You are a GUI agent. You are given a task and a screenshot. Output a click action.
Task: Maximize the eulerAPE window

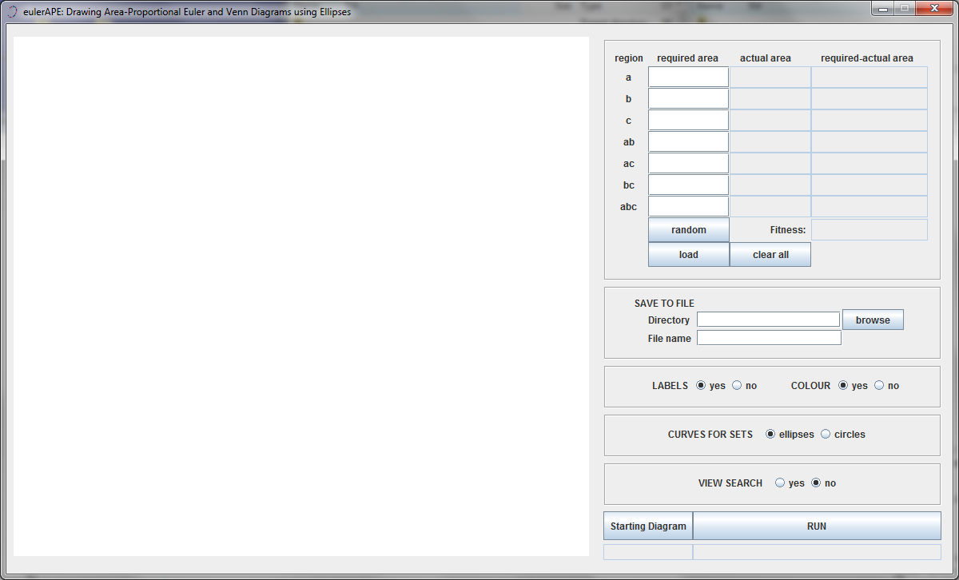(905, 8)
